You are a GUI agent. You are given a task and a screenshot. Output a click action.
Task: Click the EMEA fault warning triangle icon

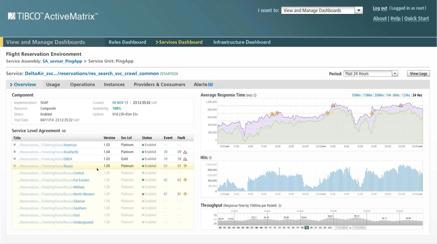tap(185, 159)
